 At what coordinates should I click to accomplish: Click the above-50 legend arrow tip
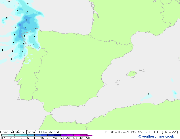coord(90,135)
